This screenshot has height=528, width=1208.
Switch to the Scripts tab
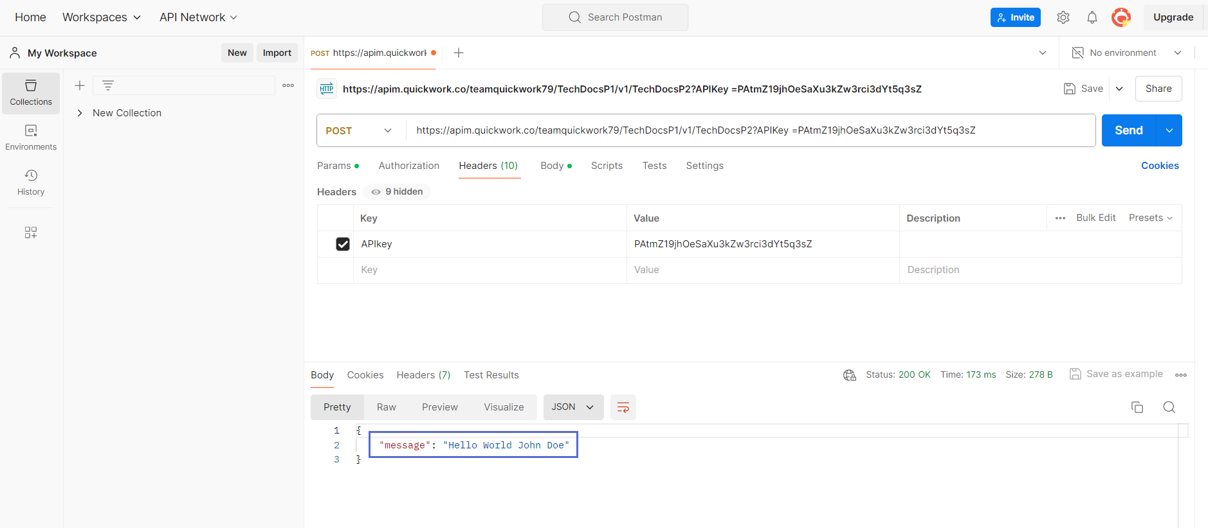pyautogui.click(x=607, y=166)
